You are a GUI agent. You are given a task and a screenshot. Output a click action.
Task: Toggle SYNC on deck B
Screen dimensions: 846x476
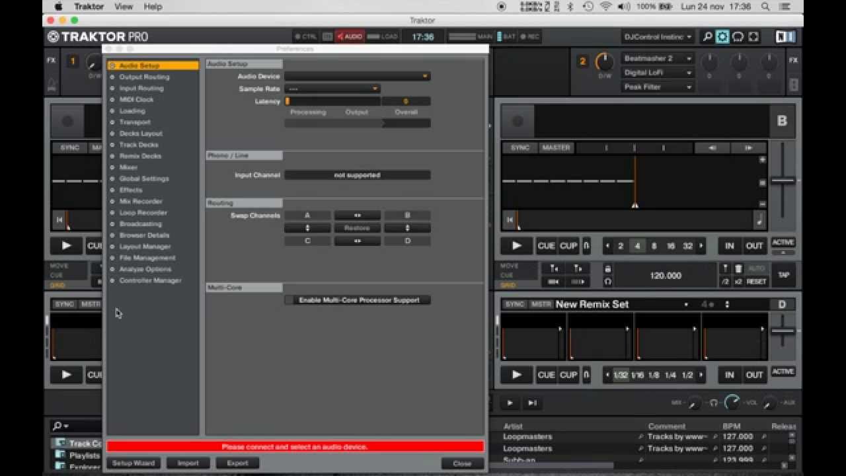point(520,148)
